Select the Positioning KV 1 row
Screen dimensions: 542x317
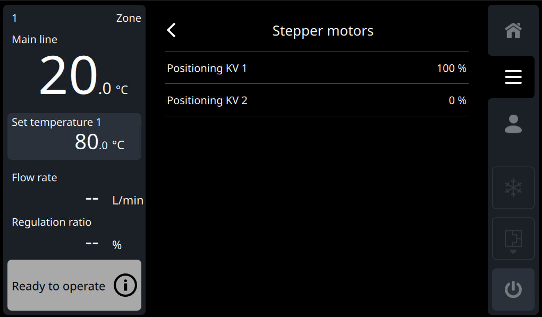click(316, 68)
